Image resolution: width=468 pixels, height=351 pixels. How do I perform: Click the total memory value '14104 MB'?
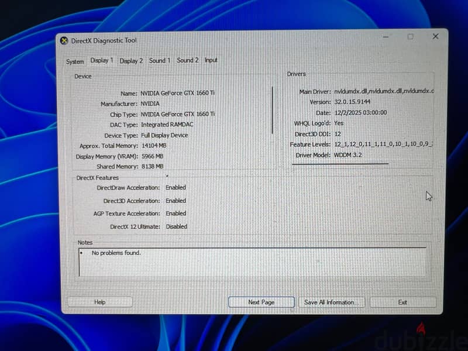tap(154, 146)
